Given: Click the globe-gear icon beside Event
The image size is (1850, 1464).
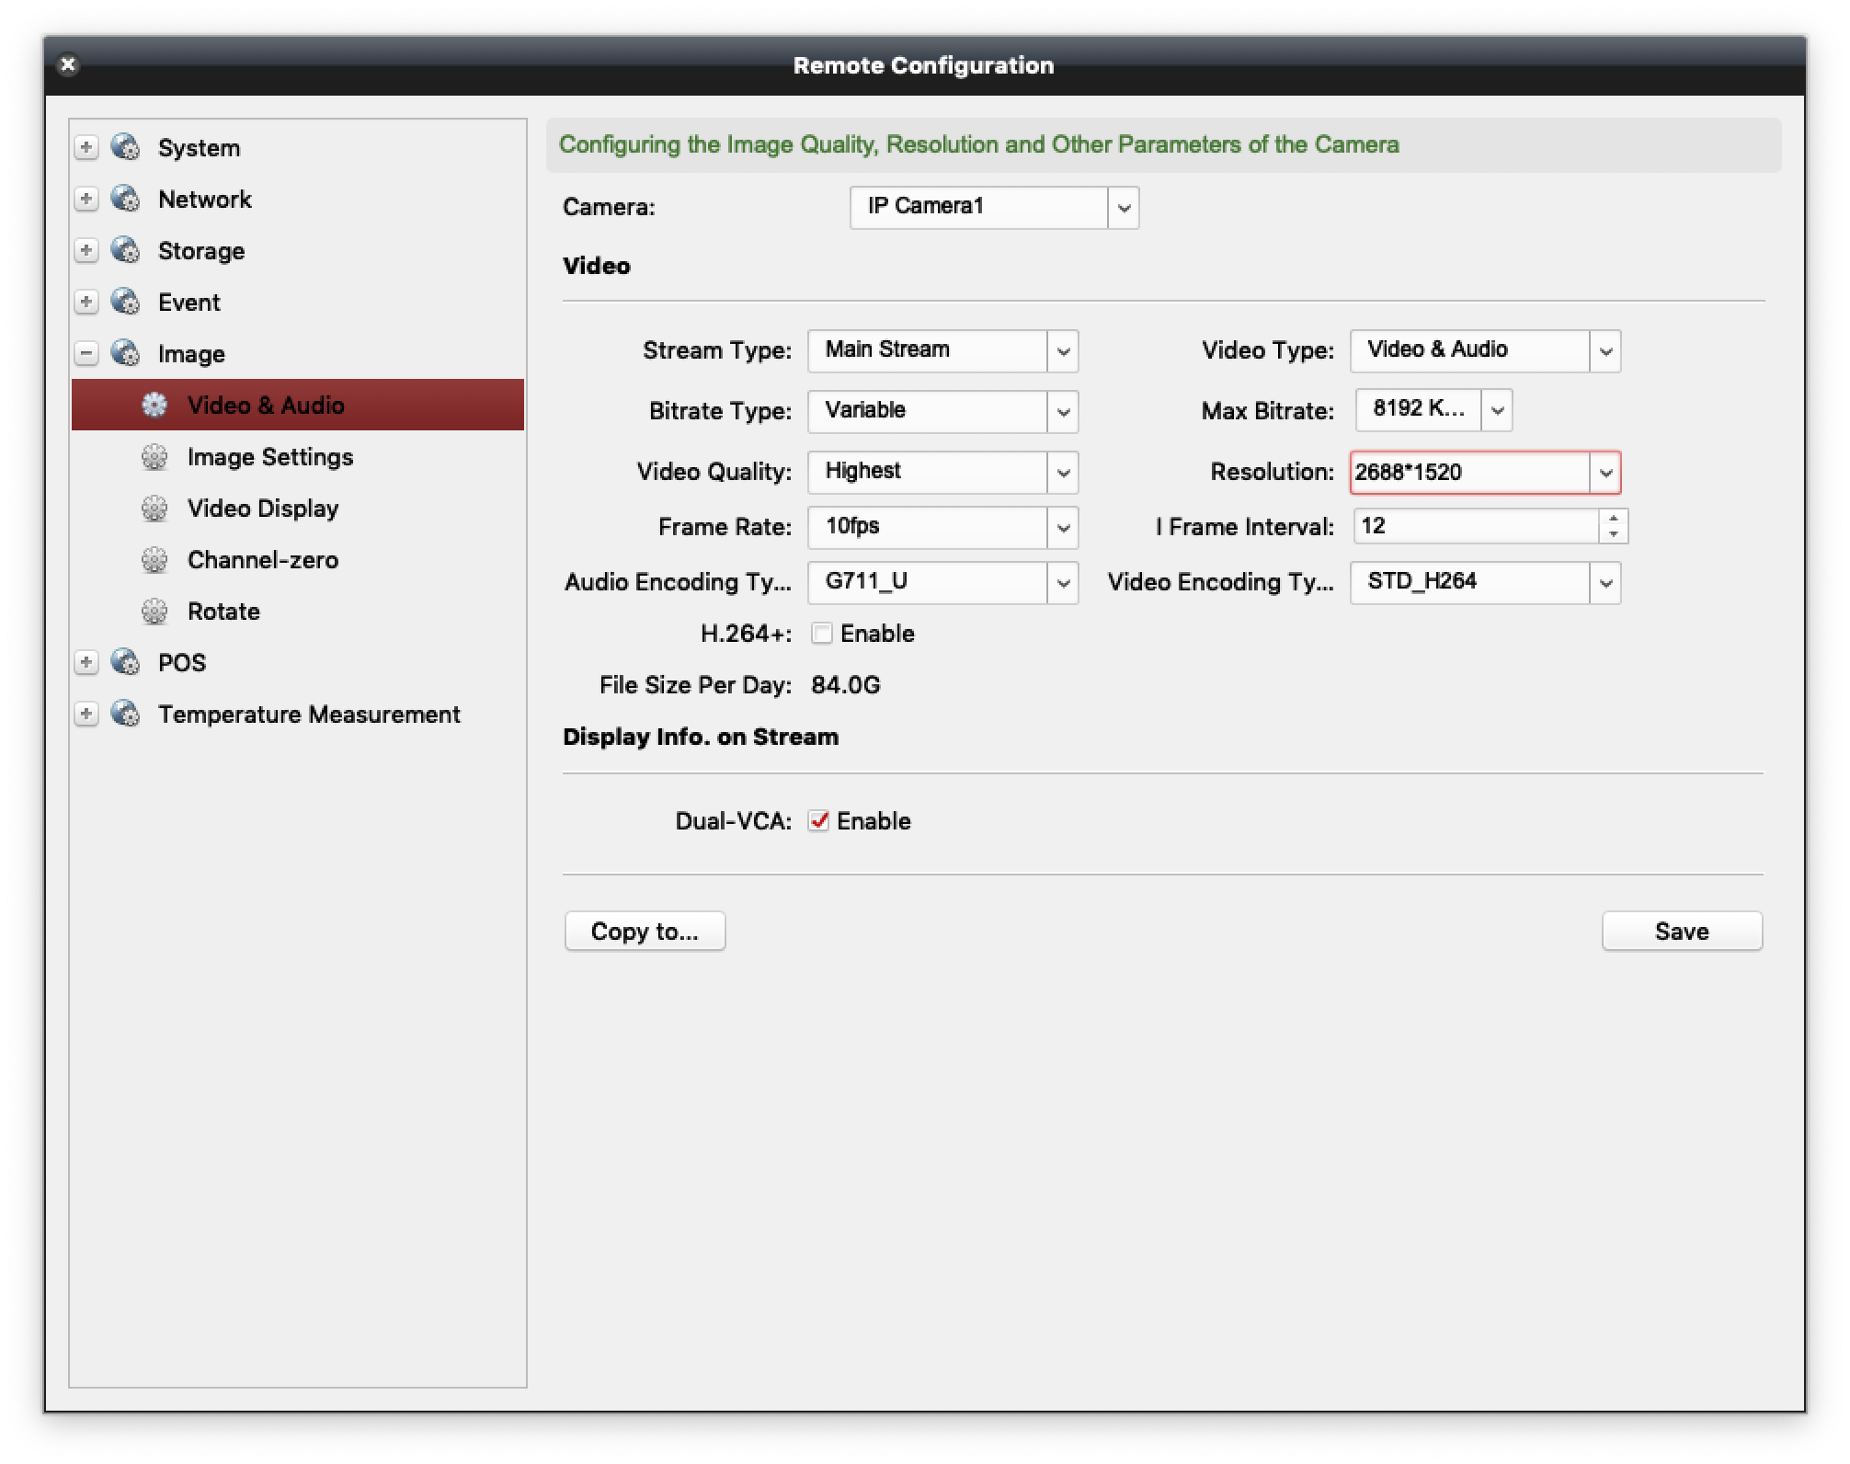Looking at the screenshot, I should 125,302.
